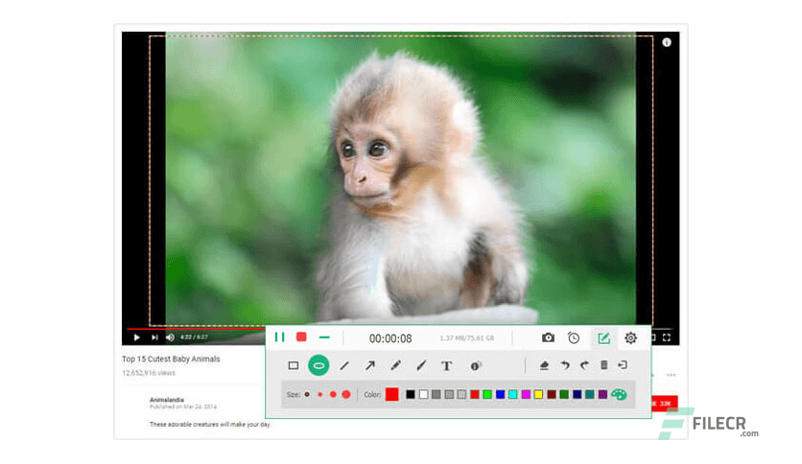Click the current red color preview
The image size is (802, 464).
(391, 395)
